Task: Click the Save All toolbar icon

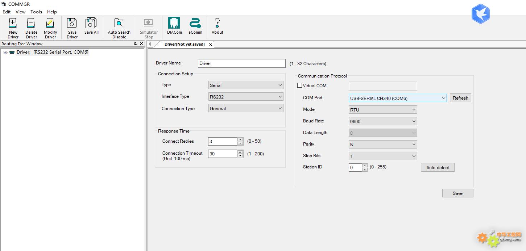Action: [91, 23]
